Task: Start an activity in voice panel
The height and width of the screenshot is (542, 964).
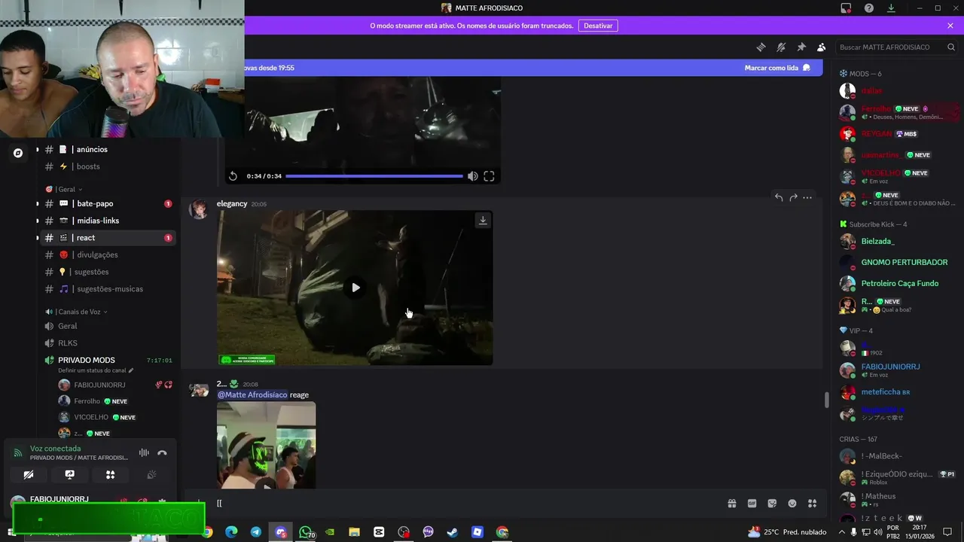Action: pos(110,475)
